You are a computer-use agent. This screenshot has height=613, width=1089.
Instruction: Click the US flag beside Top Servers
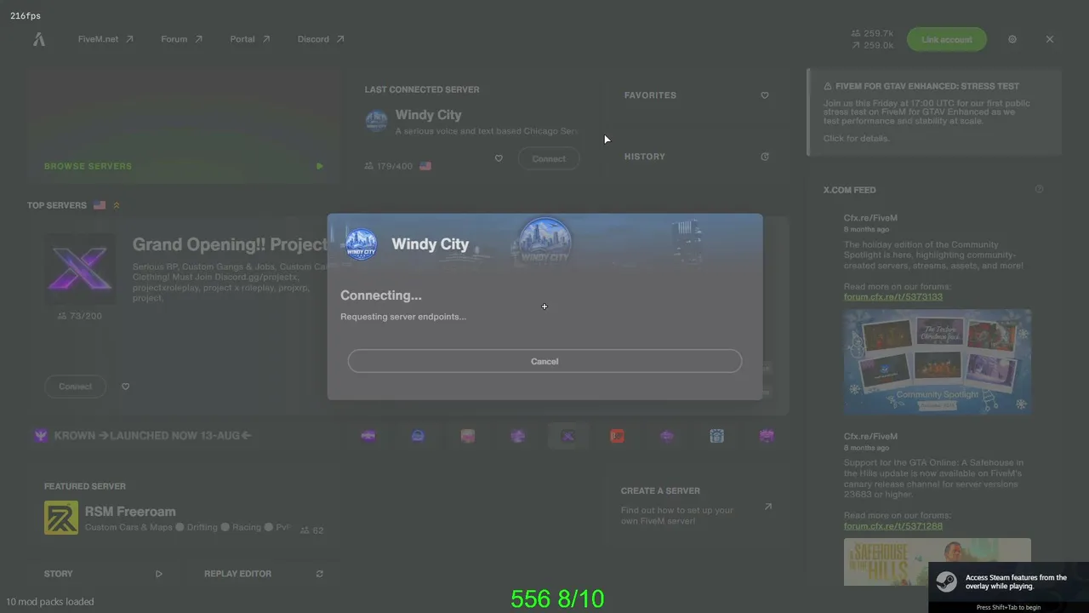click(100, 205)
